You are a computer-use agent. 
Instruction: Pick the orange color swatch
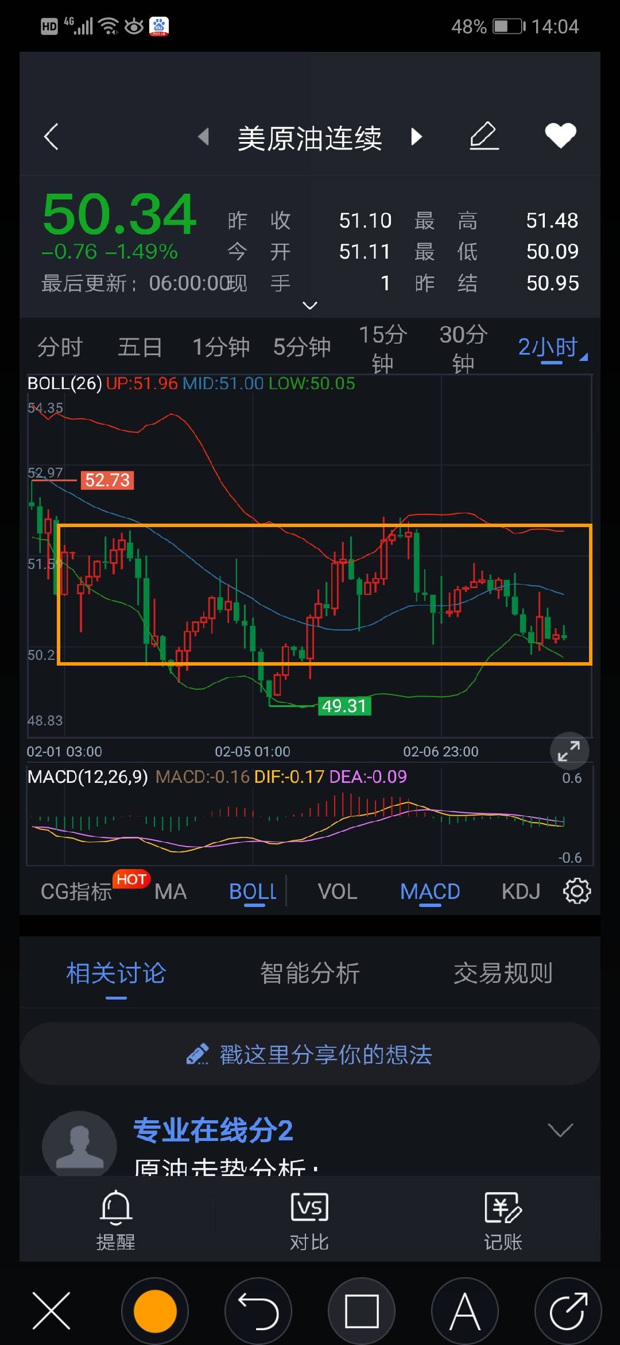pos(155,1311)
